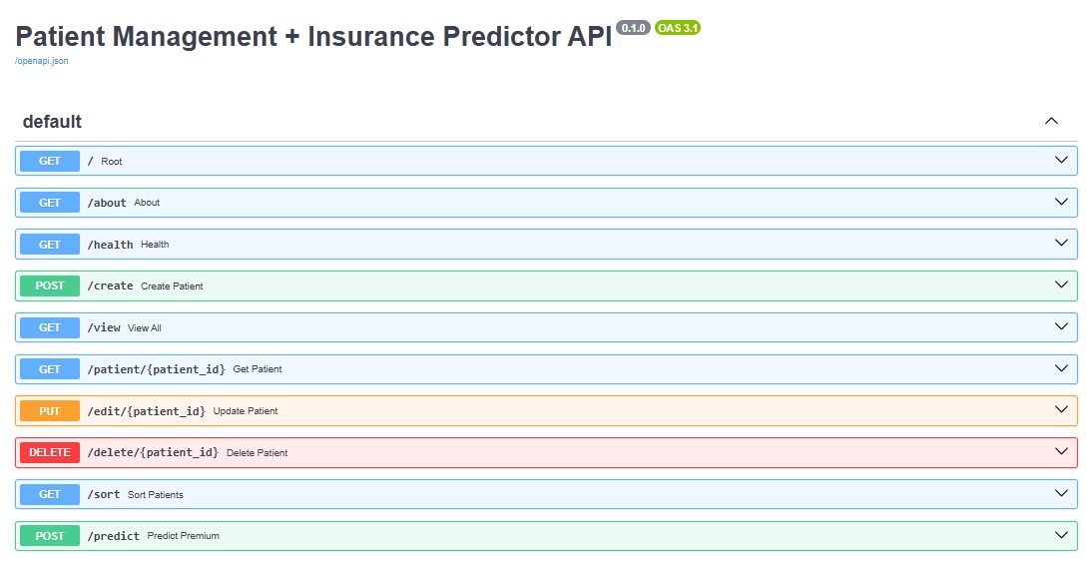1092x564 pixels.
Task: Click the PUT badge for Update Patient
Action: coord(50,411)
